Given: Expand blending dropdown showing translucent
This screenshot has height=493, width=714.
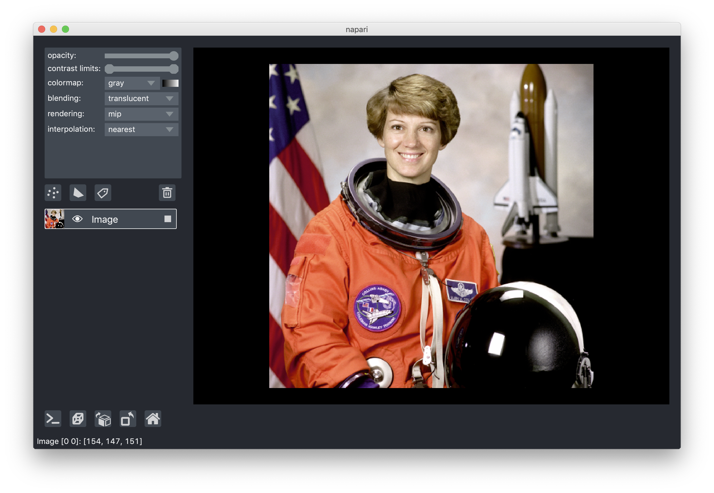Looking at the screenshot, I should 141,98.
